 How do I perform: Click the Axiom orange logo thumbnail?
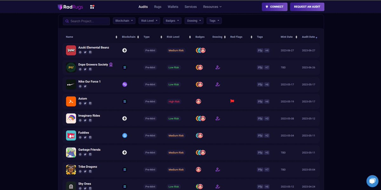pyautogui.click(x=71, y=102)
